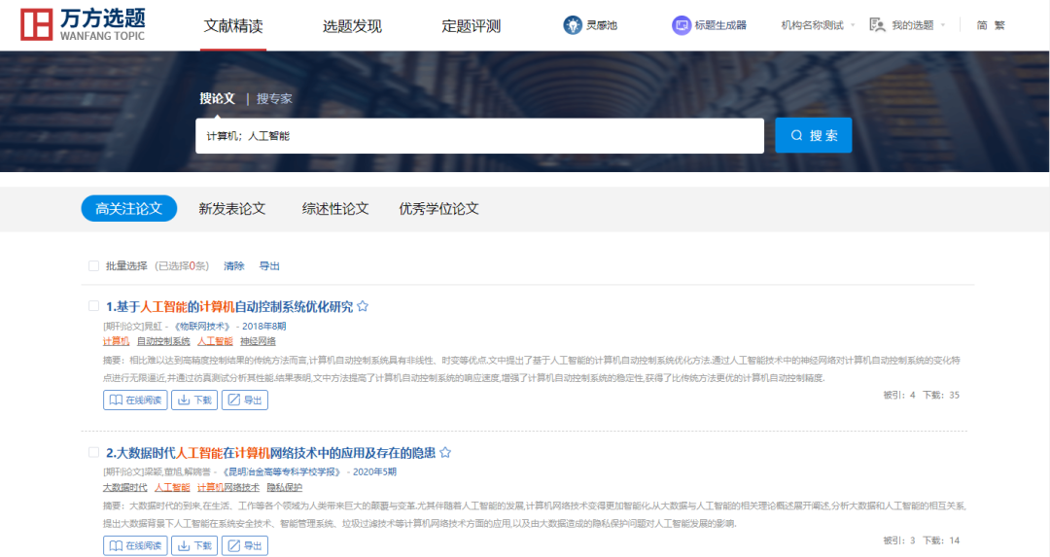Click 在线阅读 for the first paper
The image size is (1050, 557).
pos(135,400)
